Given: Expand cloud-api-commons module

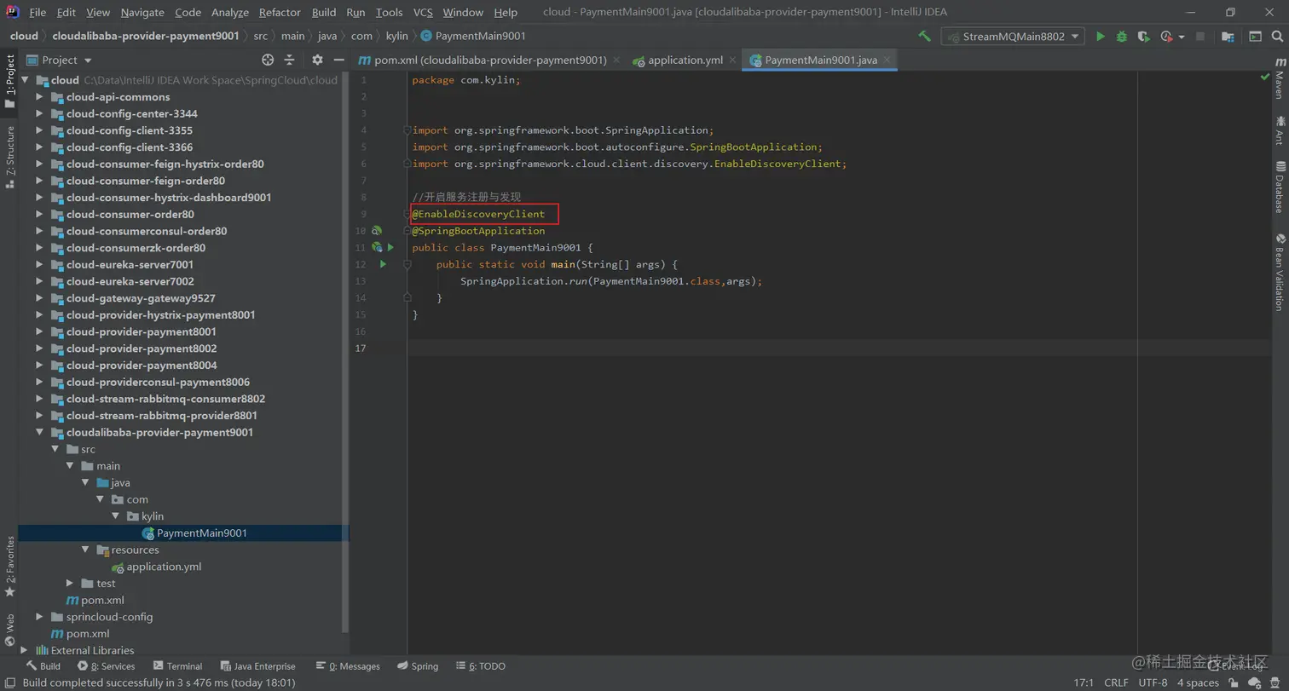Looking at the screenshot, I should [39, 97].
